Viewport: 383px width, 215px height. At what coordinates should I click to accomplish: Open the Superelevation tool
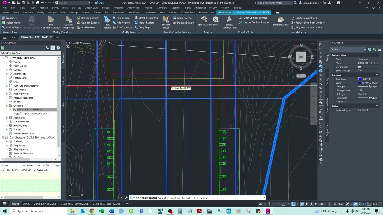pyautogui.click(x=281, y=22)
